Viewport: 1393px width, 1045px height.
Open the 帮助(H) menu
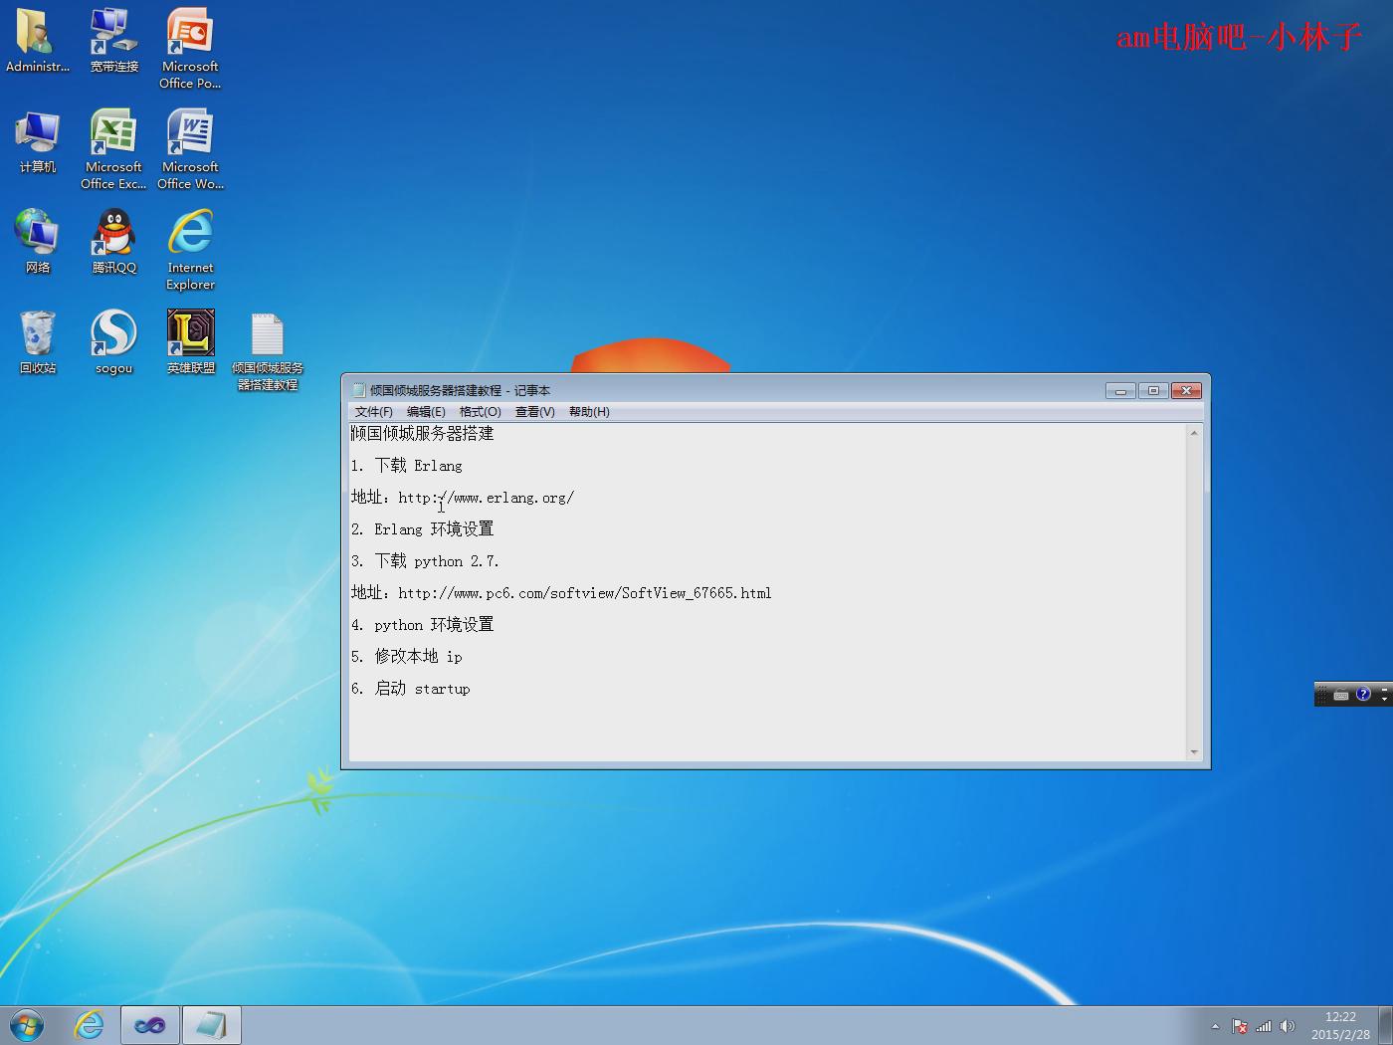pyautogui.click(x=589, y=412)
